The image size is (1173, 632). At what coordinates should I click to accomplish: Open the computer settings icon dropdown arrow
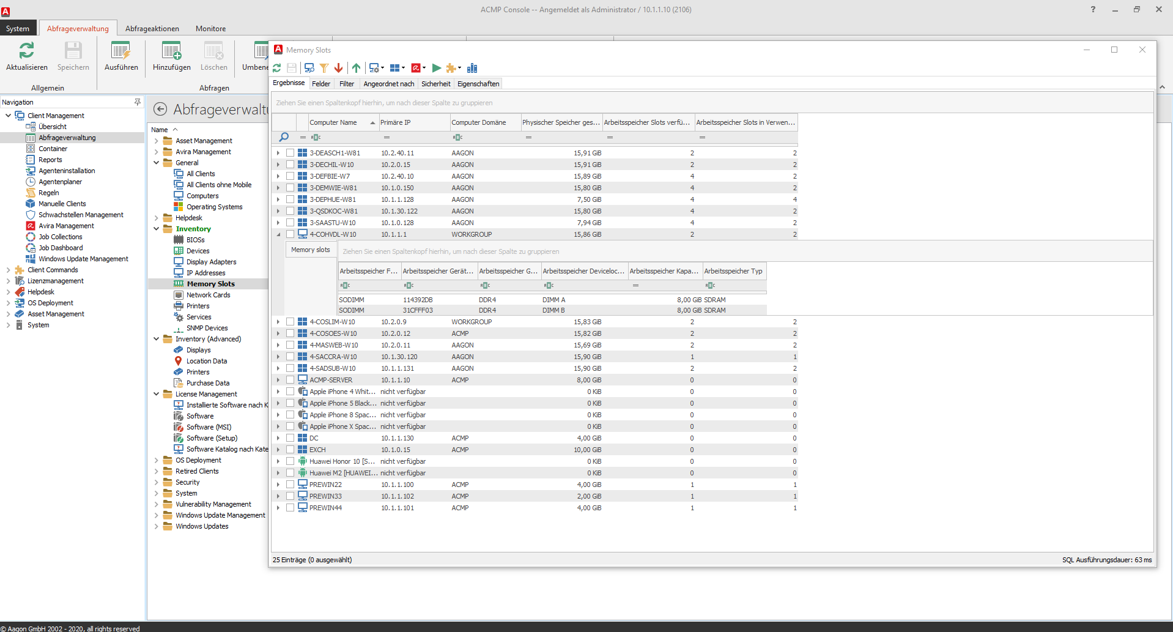tap(383, 68)
